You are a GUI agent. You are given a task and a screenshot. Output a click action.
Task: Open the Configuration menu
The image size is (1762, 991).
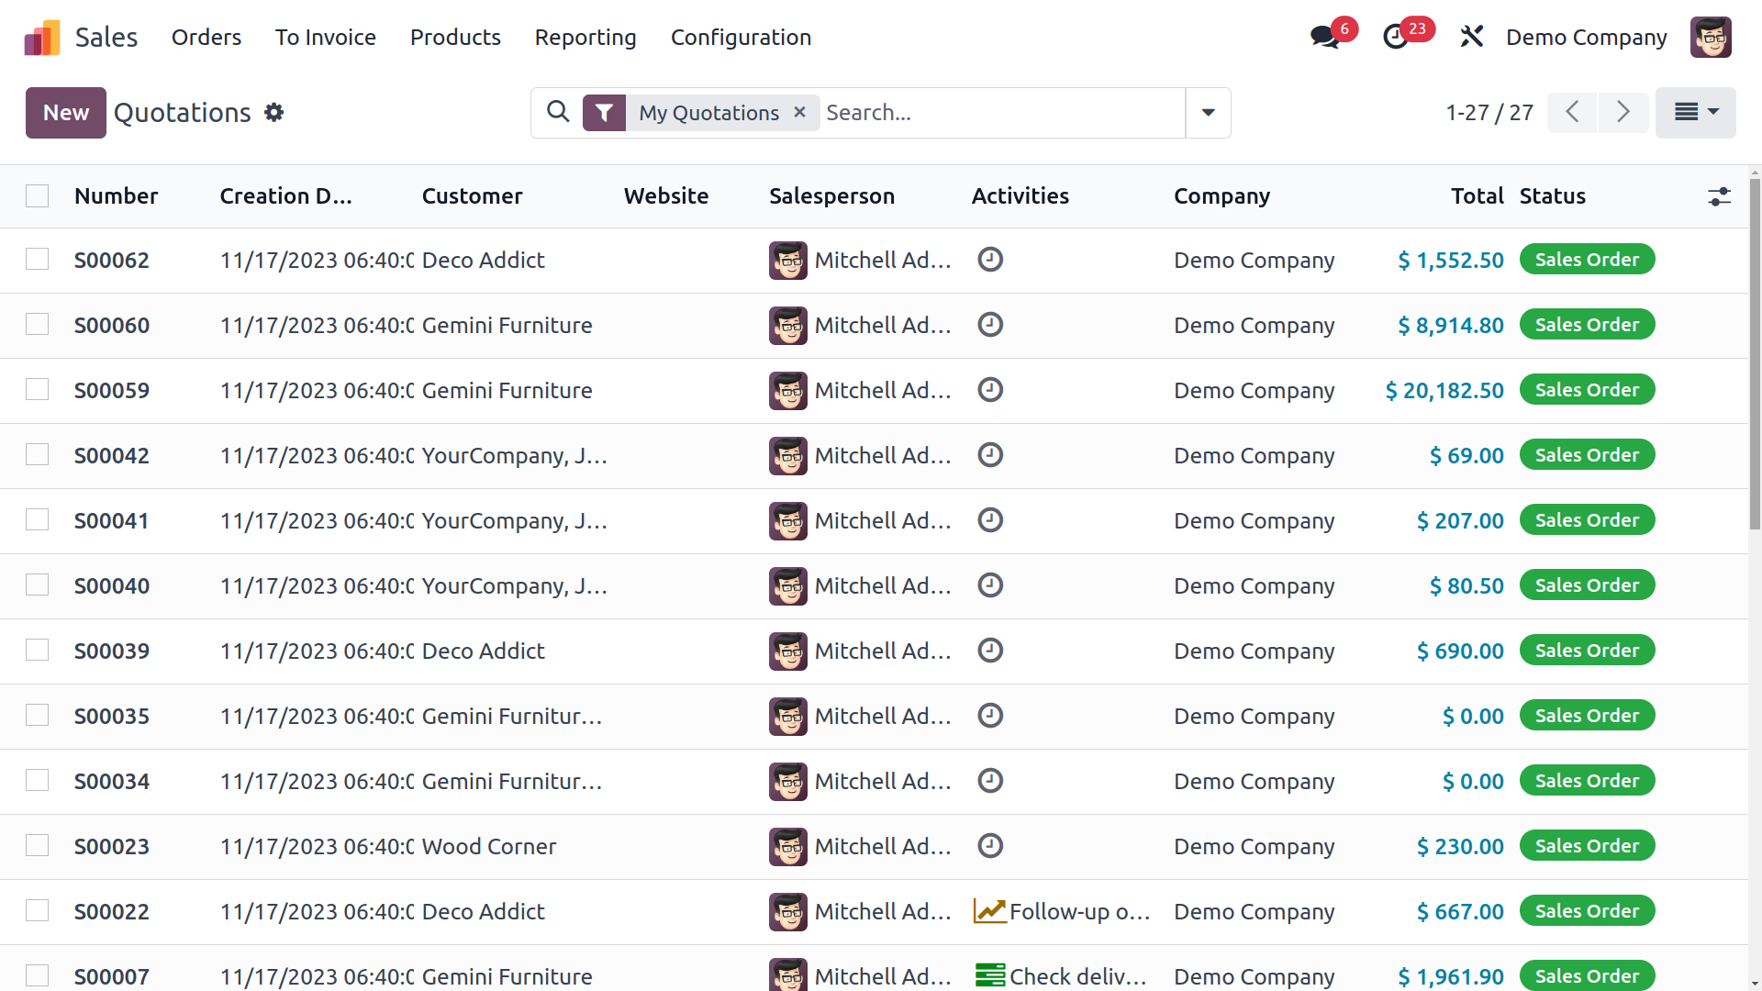[x=741, y=37]
